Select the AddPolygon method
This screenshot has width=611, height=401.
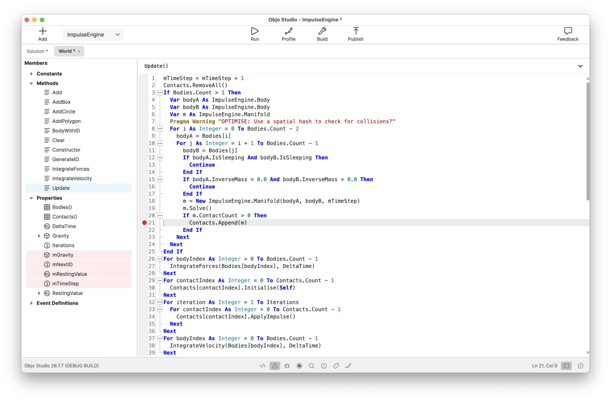(x=79, y=121)
